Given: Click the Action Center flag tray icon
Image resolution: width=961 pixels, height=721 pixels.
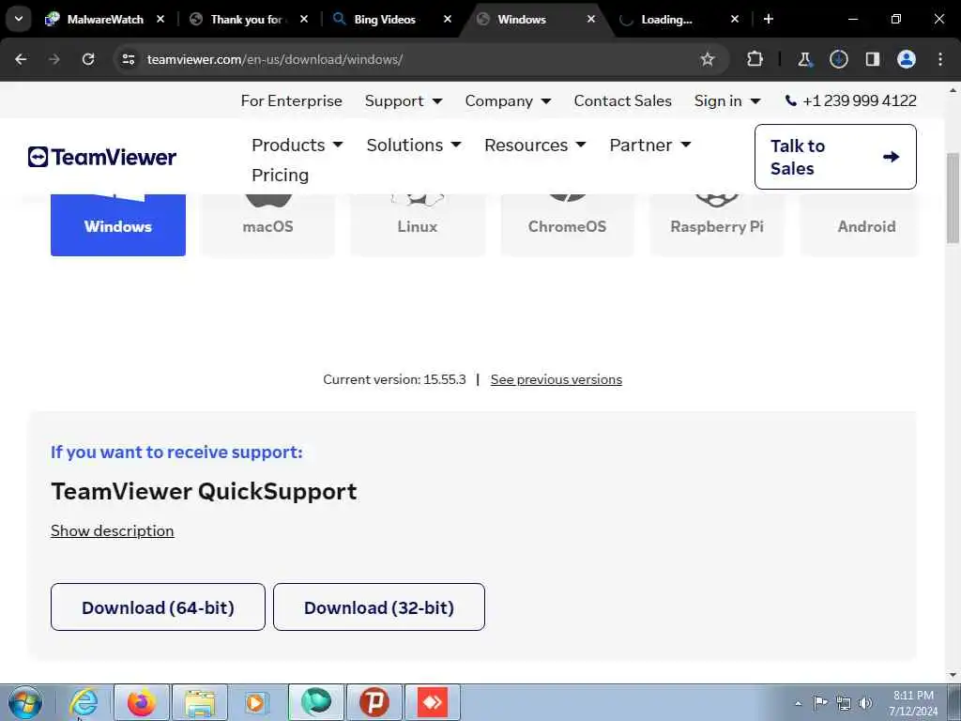Looking at the screenshot, I should (820, 702).
